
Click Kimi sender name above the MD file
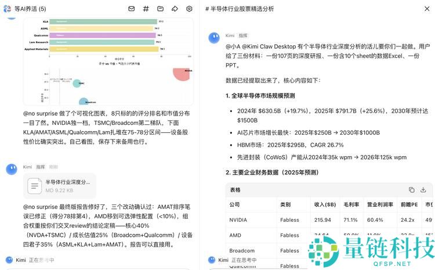tap(27, 167)
